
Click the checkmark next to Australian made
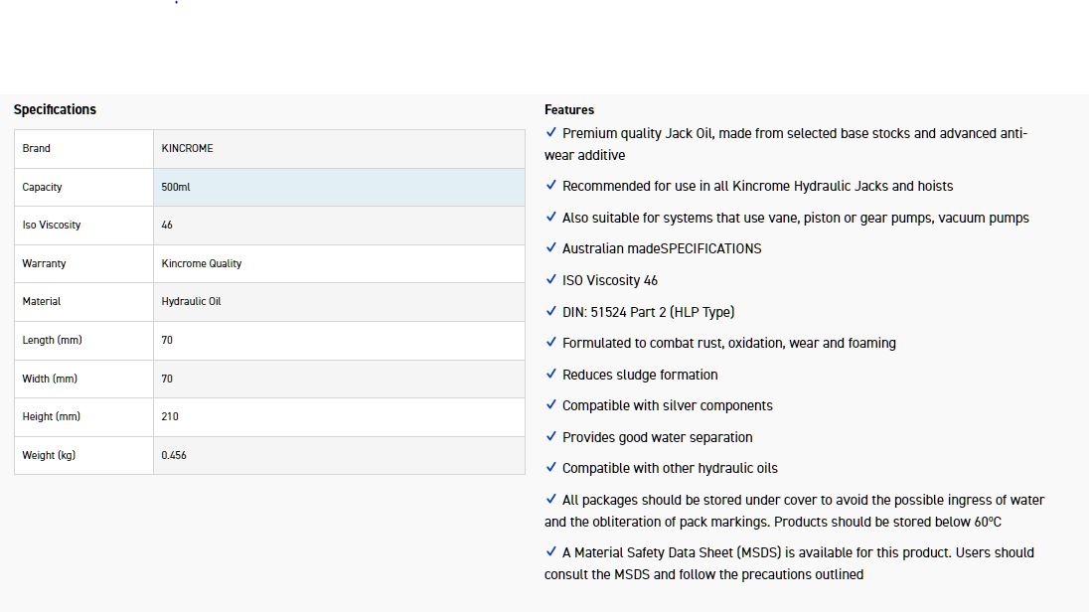coord(551,248)
